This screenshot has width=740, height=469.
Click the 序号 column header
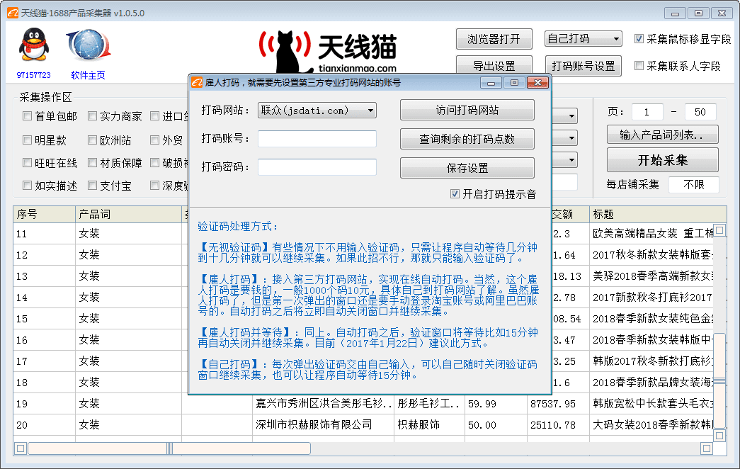pyautogui.click(x=45, y=214)
